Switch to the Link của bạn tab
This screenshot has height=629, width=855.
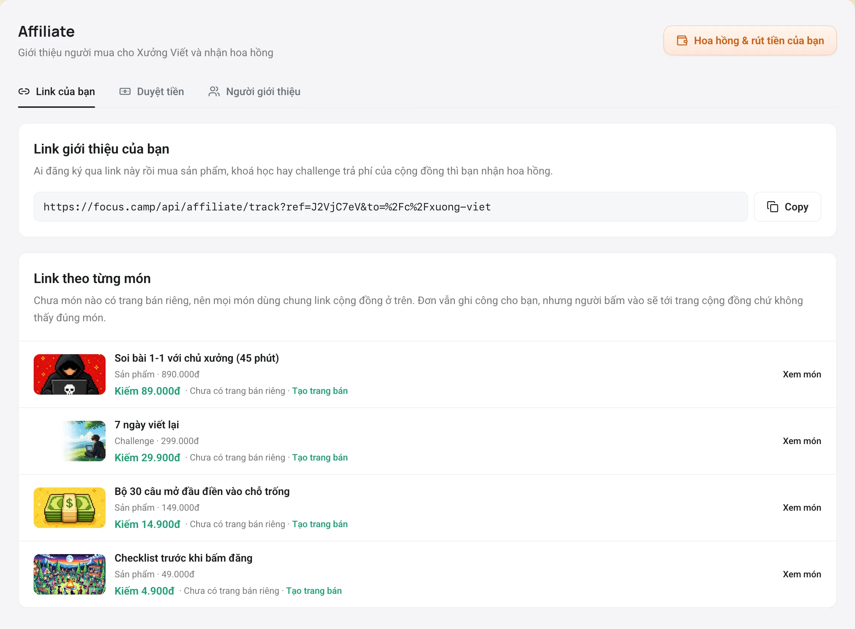[x=57, y=92]
